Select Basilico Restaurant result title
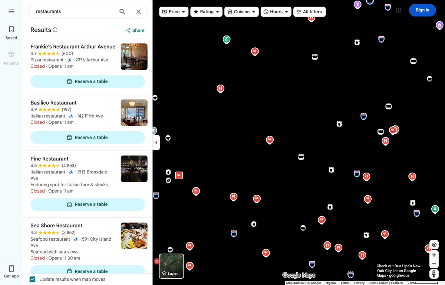The image size is (445, 285). tap(53, 103)
